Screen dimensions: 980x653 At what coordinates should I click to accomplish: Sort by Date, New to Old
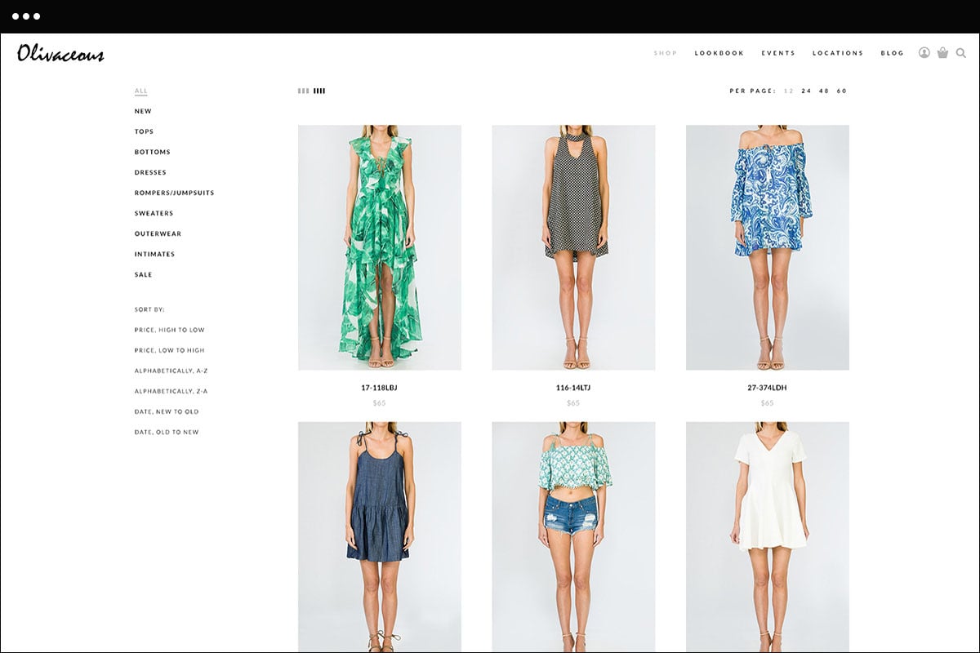pyautogui.click(x=167, y=412)
